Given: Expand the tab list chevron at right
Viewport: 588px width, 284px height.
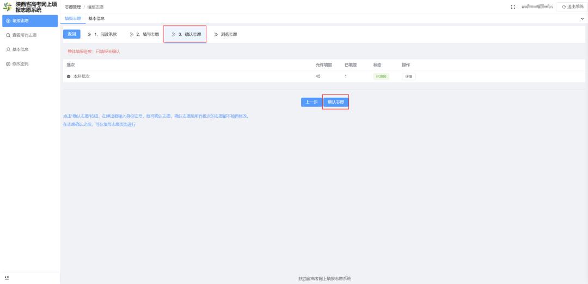Looking at the screenshot, I should 582,19.
